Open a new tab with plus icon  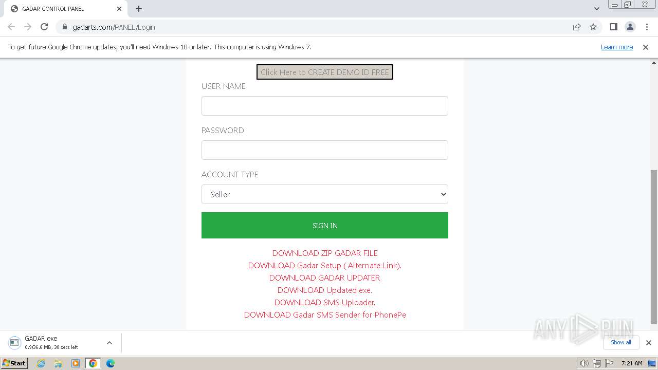pos(139,9)
